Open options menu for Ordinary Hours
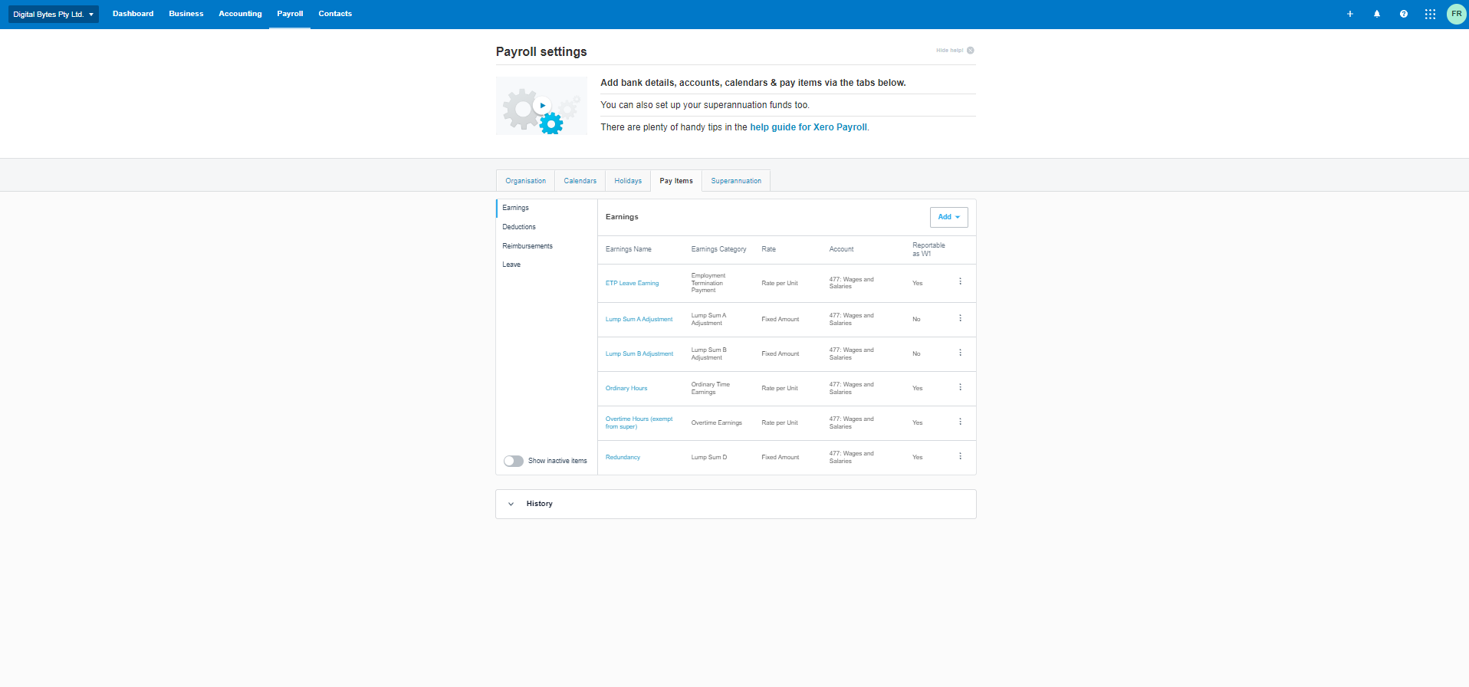 click(x=960, y=387)
